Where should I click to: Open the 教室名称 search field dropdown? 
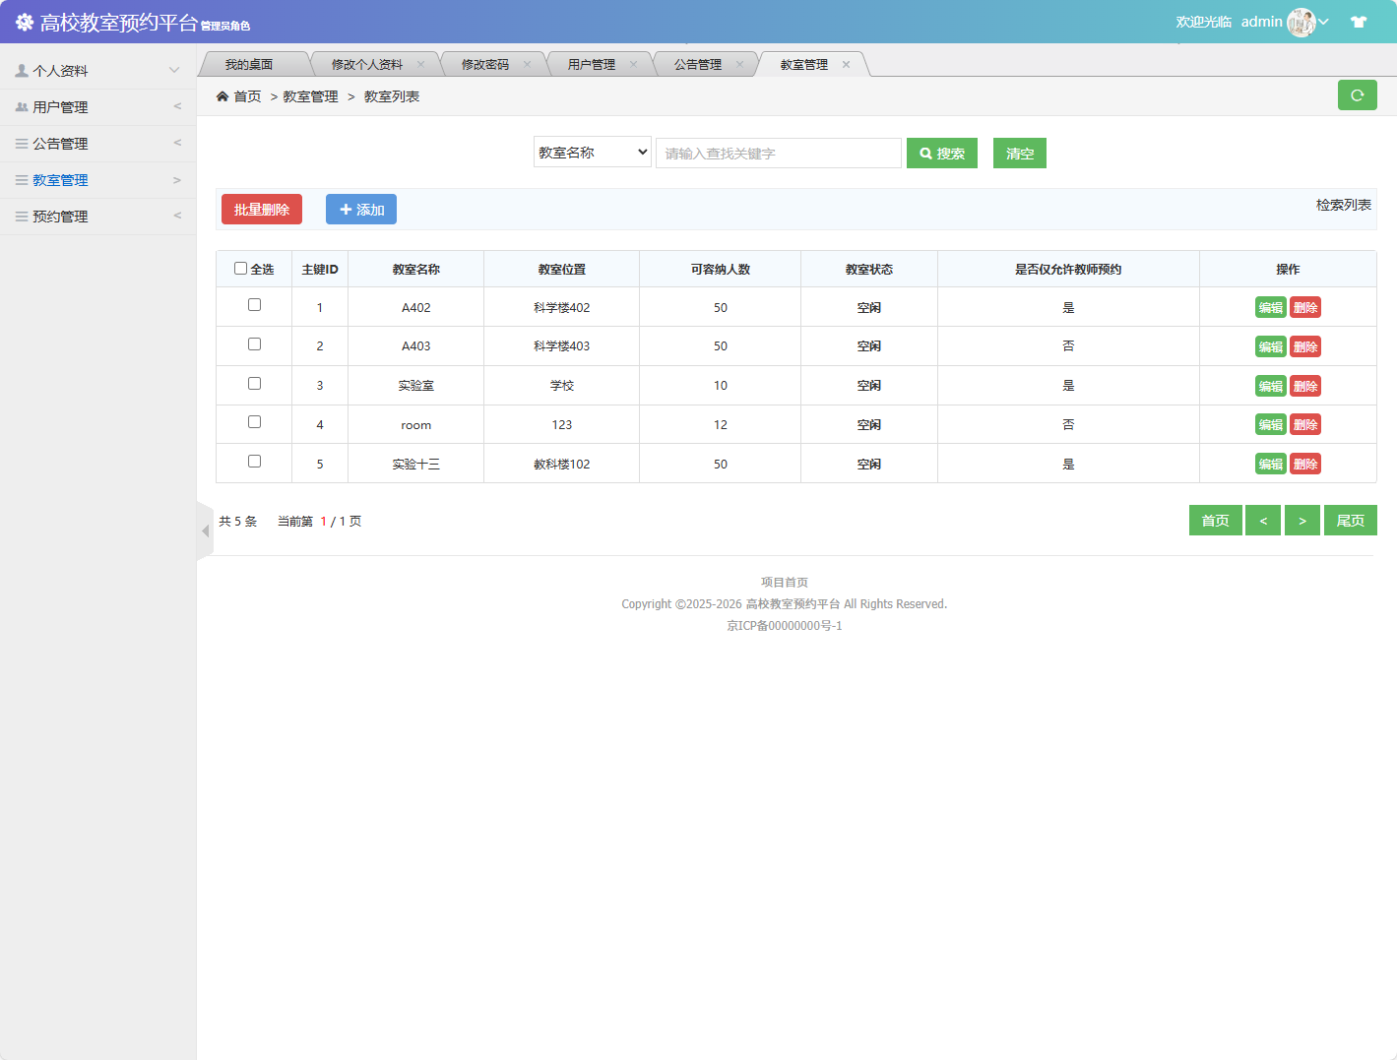pyautogui.click(x=592, y=152)
